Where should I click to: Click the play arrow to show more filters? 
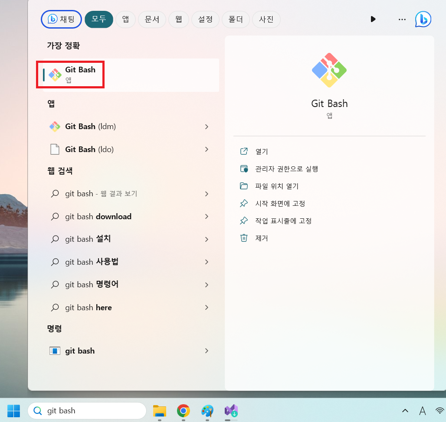click(373, 19)
